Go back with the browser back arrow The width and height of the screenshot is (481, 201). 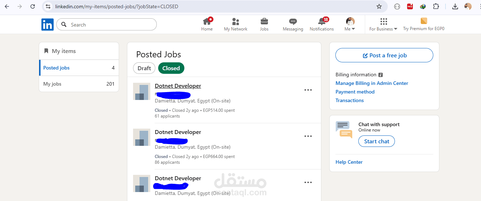point(7,6)
